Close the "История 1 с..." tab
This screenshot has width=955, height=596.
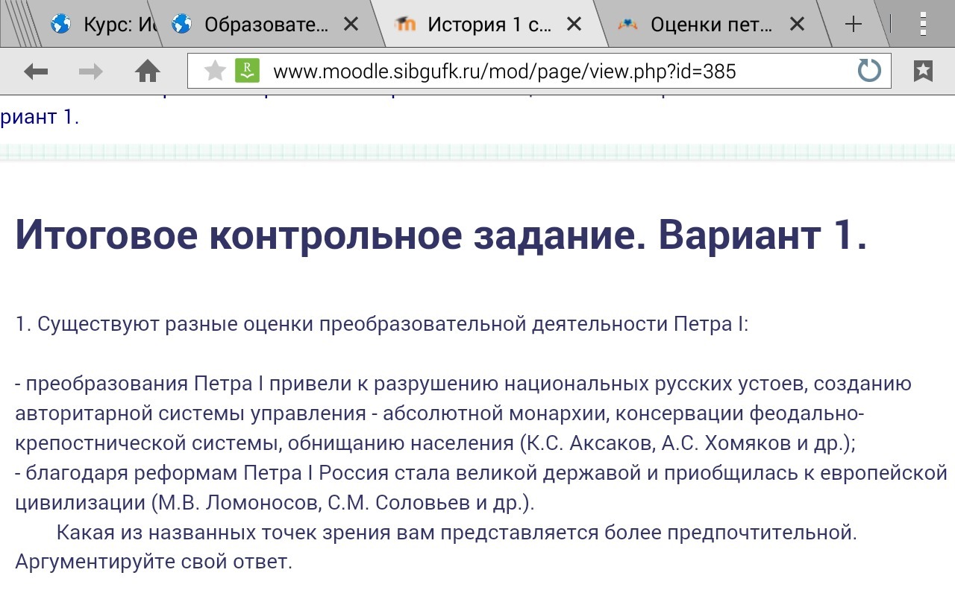574,25
